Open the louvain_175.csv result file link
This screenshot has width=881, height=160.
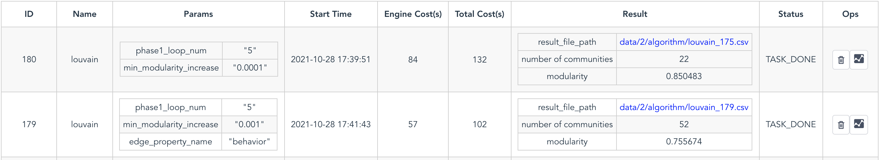[684, 42]
